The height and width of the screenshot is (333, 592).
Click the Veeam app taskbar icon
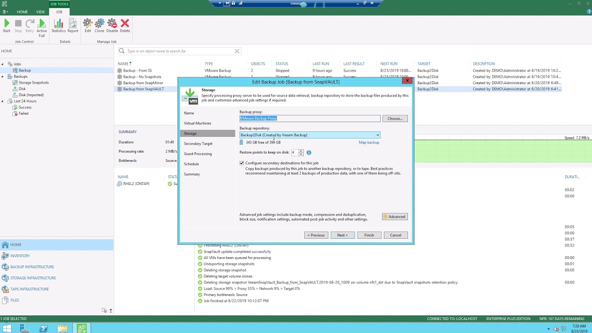point(81,329)
